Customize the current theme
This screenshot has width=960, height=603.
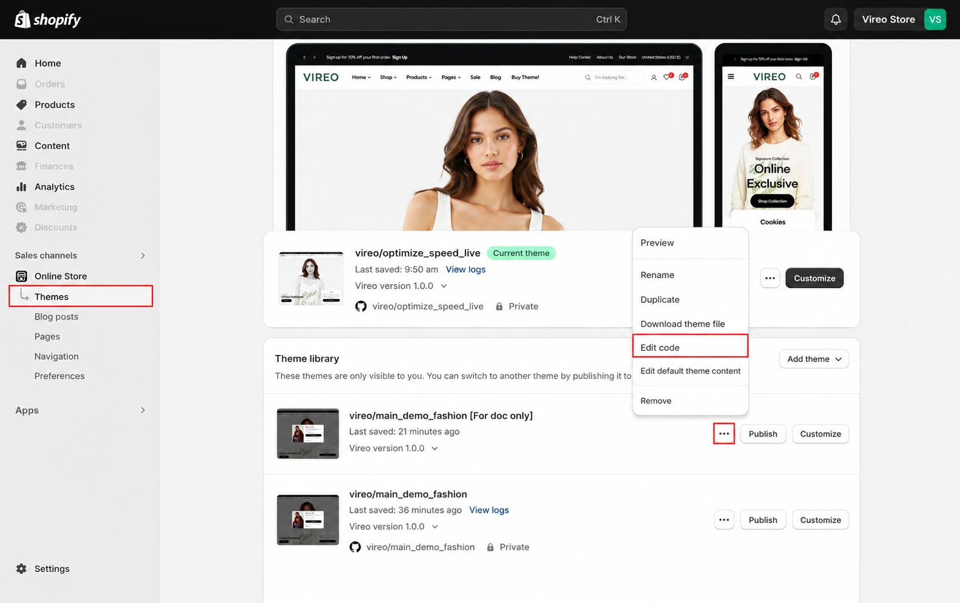coord(814,278)
